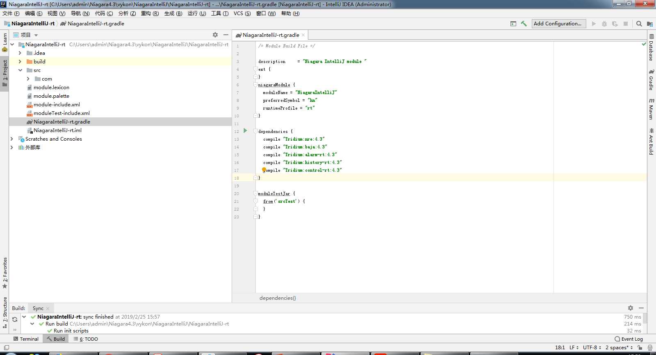Open the Learn side panel
This screenshot has height=355, width=656.
click(5, 42)
